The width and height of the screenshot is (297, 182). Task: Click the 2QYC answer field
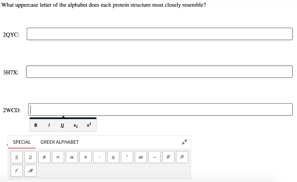point(160,34)
